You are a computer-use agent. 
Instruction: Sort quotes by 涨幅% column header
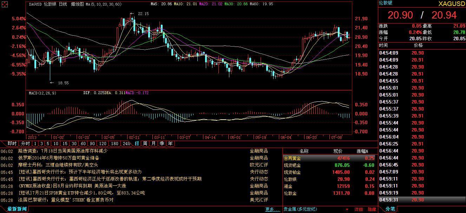pyautogui.click(x=362, y=151)
